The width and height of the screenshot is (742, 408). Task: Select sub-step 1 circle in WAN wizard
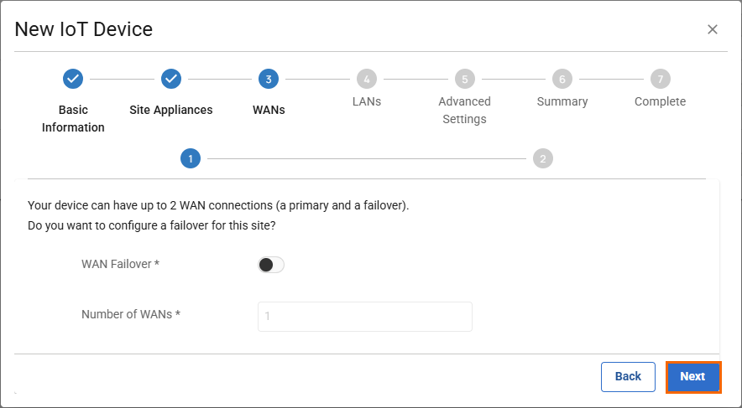click(x=191, y=158)
